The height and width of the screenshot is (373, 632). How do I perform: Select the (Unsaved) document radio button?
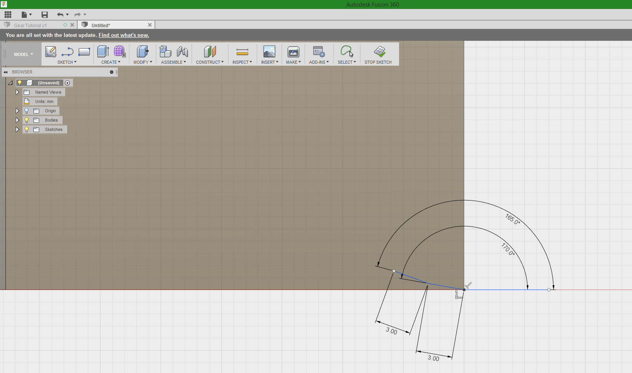[x=68, y=83]
